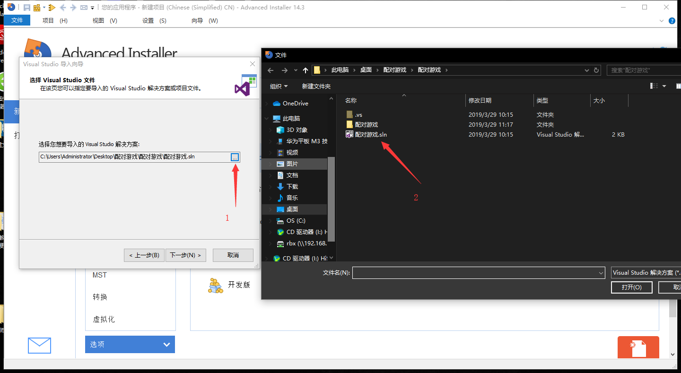
Task: Choose the 开发版 project template
Action: click(229, 285)
